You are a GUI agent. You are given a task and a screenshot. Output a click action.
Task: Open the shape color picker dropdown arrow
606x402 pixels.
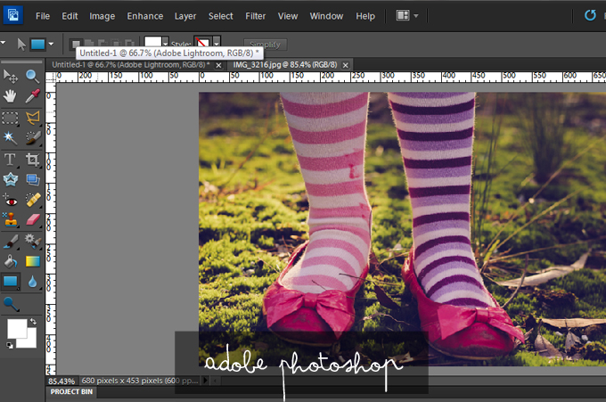tap(166, 43)
